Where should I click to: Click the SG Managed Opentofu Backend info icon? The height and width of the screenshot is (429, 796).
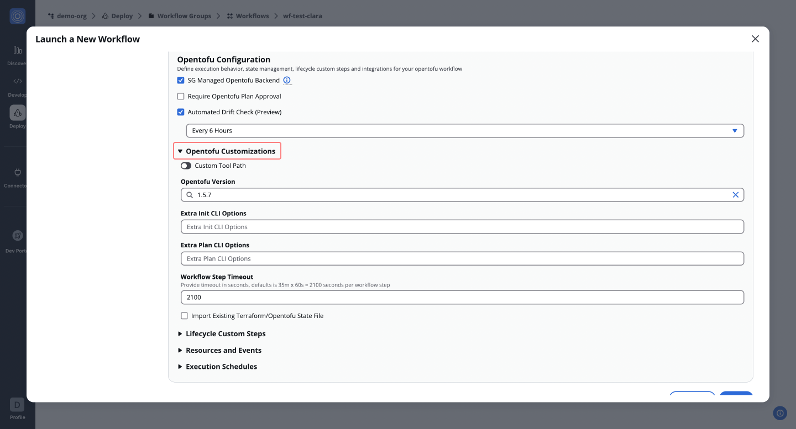[287, 80]
